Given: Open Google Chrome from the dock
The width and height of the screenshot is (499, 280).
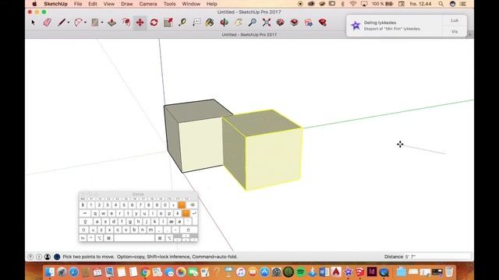Looking at the screenshot, I should (146, 272).
